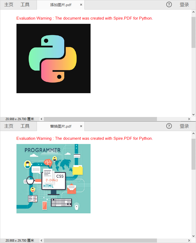Click scroll-down arrow in 添加图片.pdf window
This screenshot has height=243, width=196.
coord(193,115)
